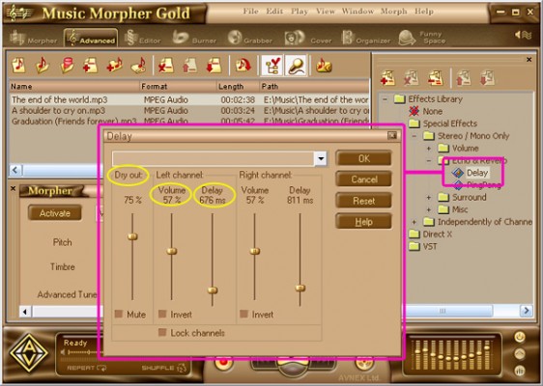Viewport: 543px width, 386px height.
Task: Enable the Lock channels checkbox
Action: (x=162, y=332)
